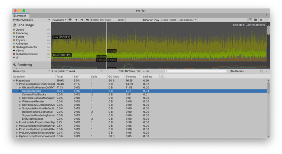
Task: Reorder handle next to UI category
Action: tap(48, 58)
